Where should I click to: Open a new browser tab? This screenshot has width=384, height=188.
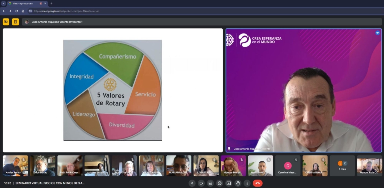pos(51,3)
